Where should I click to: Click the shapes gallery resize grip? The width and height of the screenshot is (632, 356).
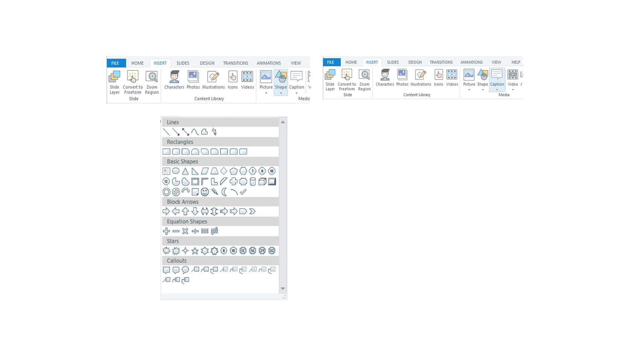(284, 297)
